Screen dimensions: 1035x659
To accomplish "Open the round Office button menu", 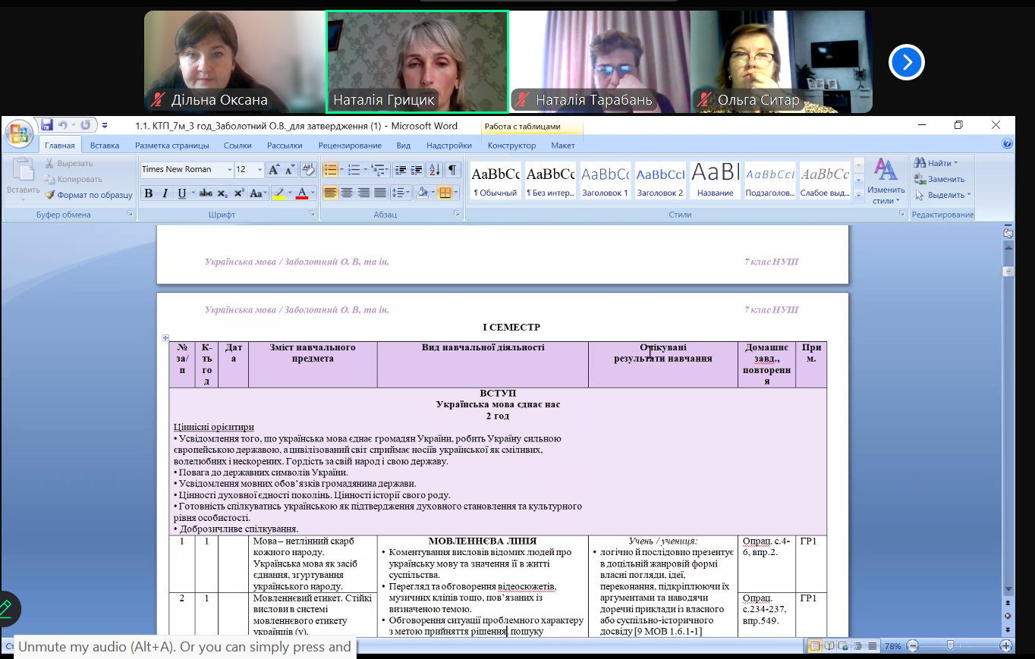I will [x=18, y=134].
